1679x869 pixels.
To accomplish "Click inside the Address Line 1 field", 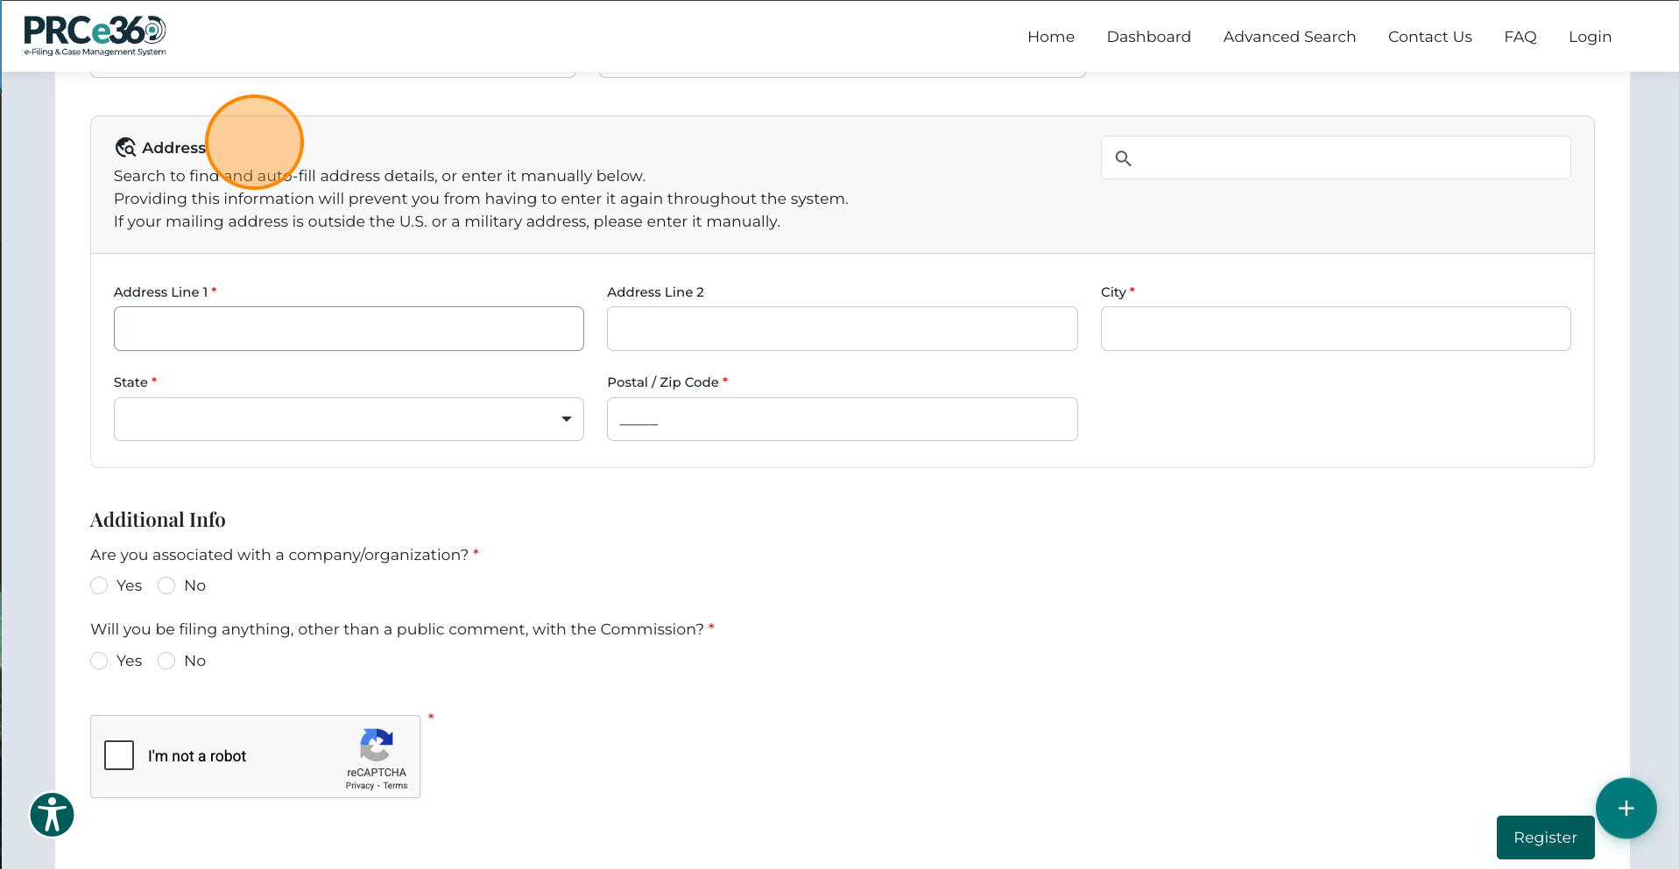I will [x=349, y=328].
